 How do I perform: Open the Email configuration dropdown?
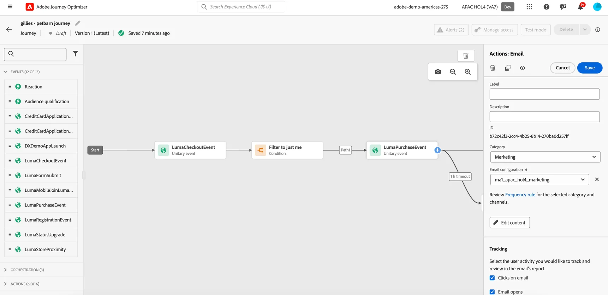coord(540,180)
